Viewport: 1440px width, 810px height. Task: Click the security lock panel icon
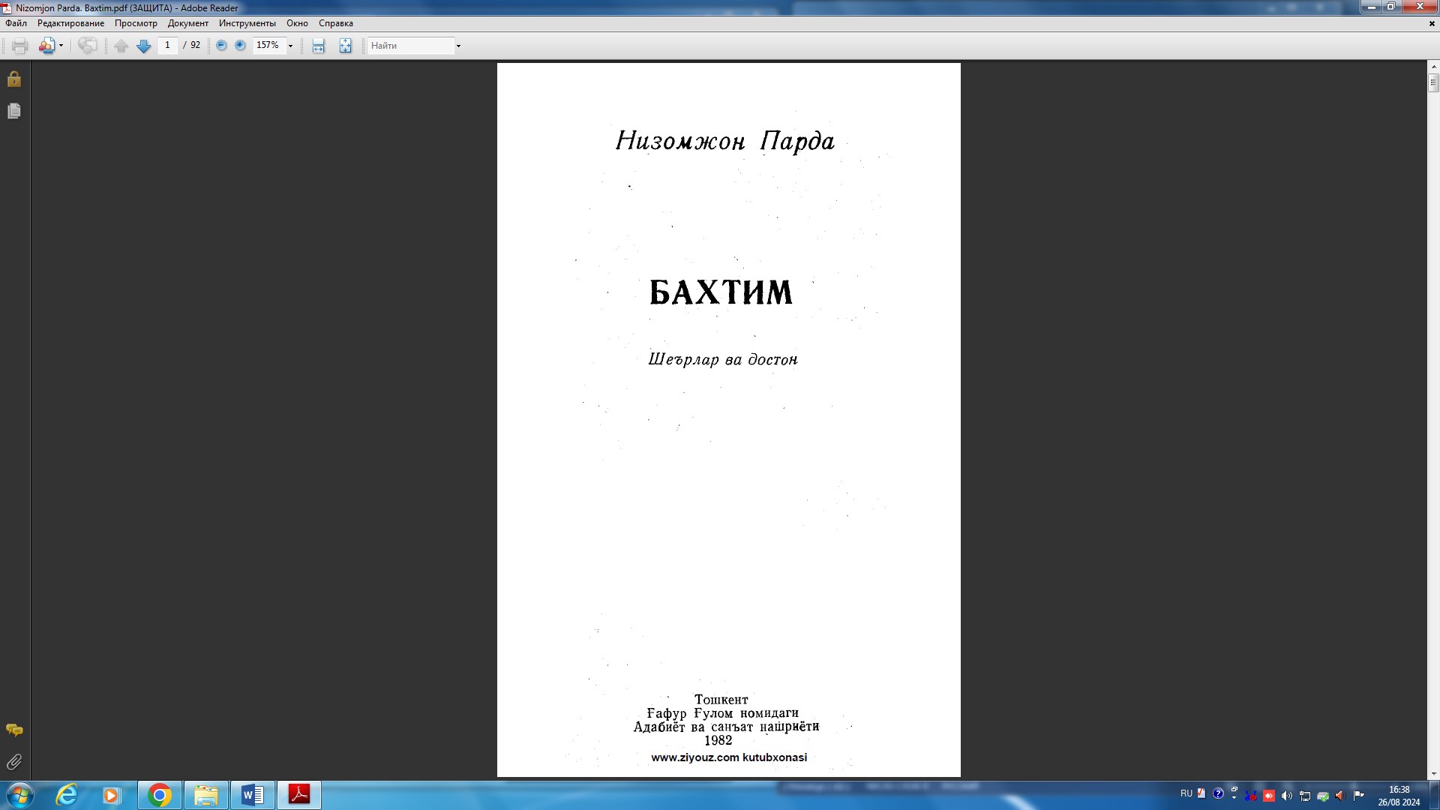tap(14, 79)
